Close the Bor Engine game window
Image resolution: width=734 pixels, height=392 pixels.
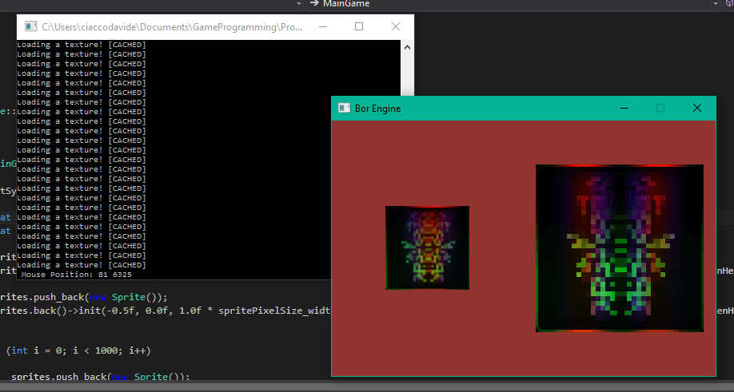point(696,108)
